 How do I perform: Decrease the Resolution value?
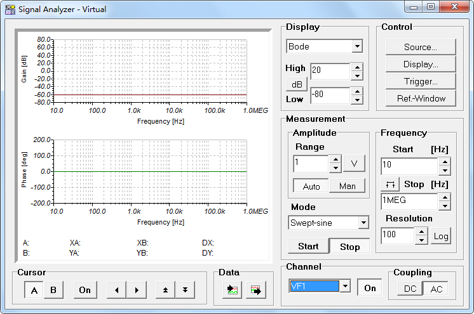(421, 240)
